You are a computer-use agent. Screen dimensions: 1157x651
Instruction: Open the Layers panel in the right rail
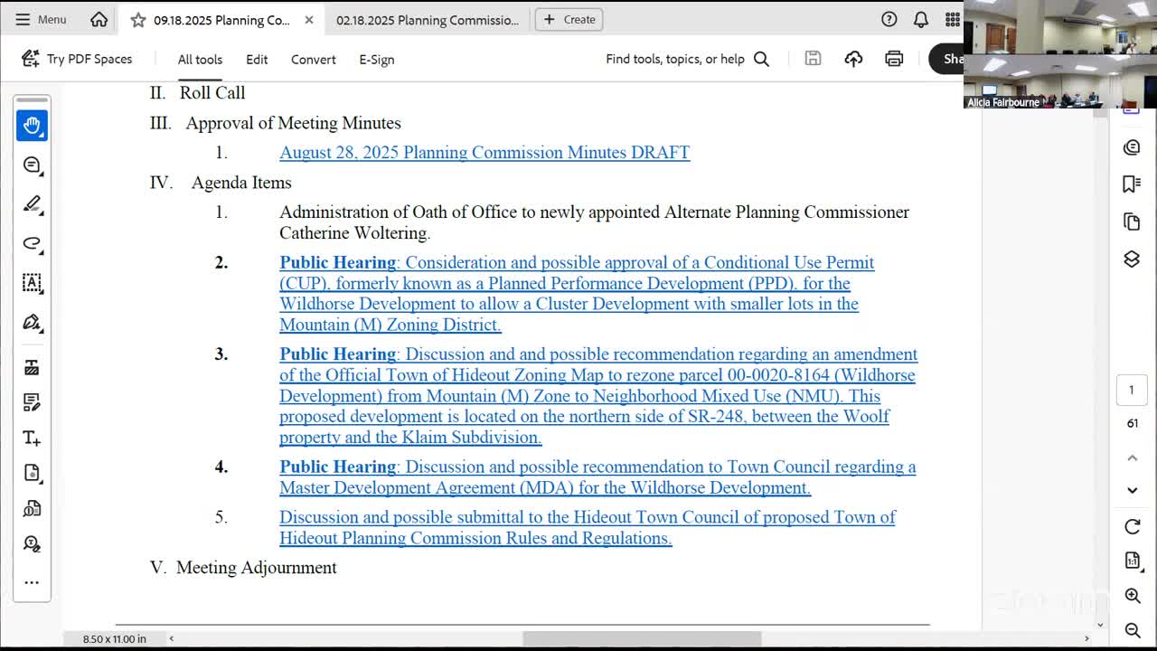coord(1132,259)
